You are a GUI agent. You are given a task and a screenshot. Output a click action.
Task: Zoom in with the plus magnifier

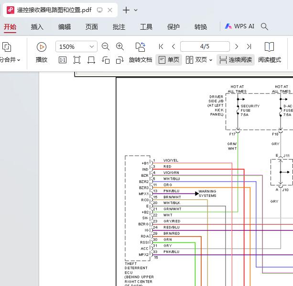(120, 46)
